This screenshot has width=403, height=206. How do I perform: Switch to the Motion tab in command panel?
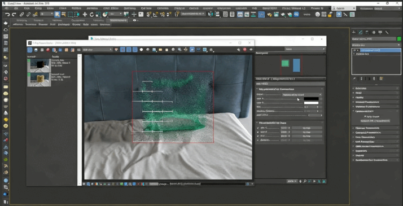click(x=374, y=32)
